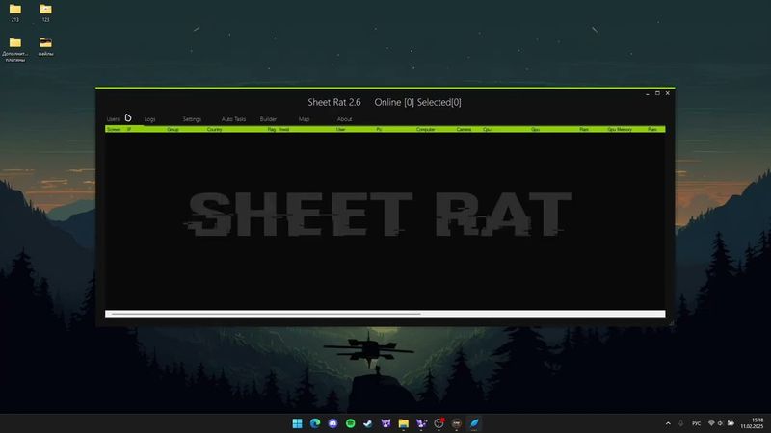Sort by the User column header
This screenshot has height=433, width=771.
click(341, 129)
